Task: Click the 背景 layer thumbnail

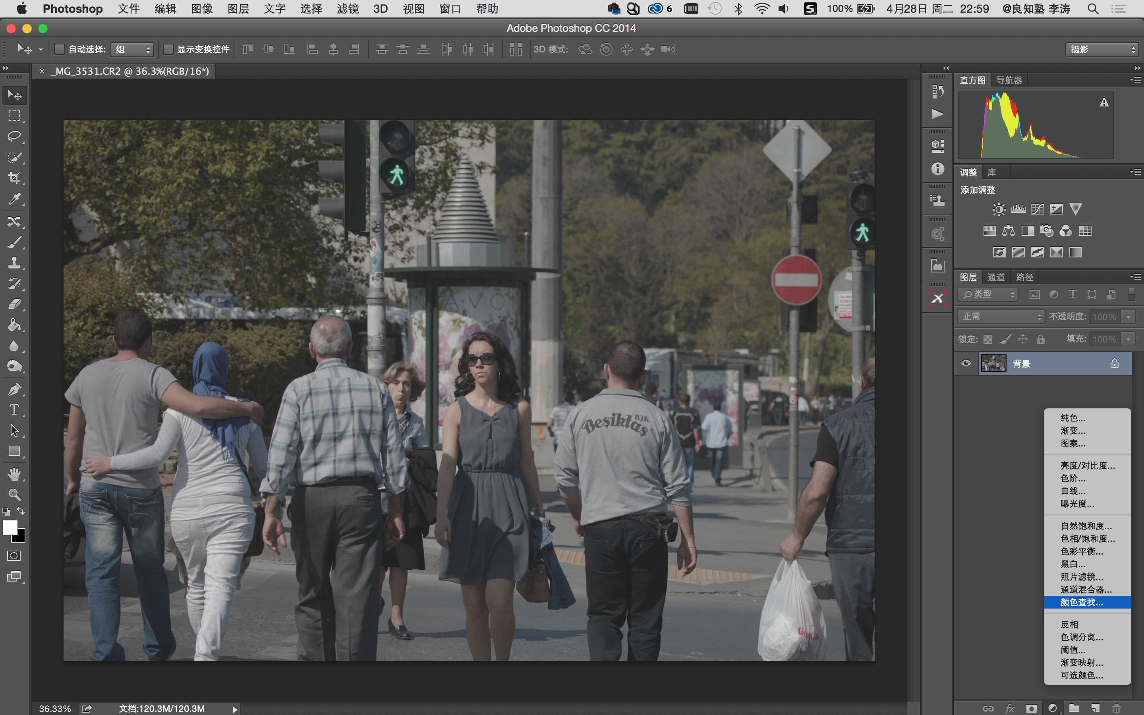Action: [x=993, y=363]
